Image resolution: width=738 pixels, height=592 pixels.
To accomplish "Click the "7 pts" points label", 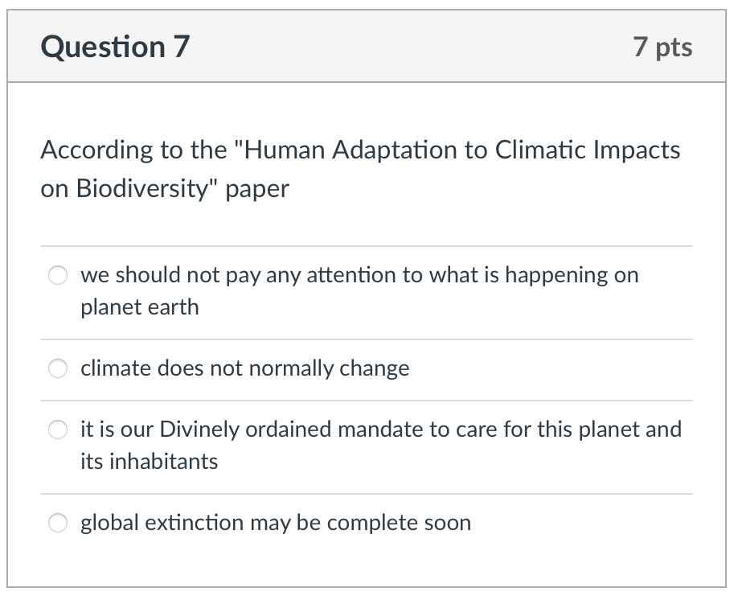I will point(662,47).
